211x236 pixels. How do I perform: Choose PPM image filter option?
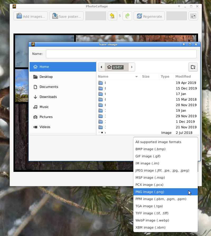(166, 199)
